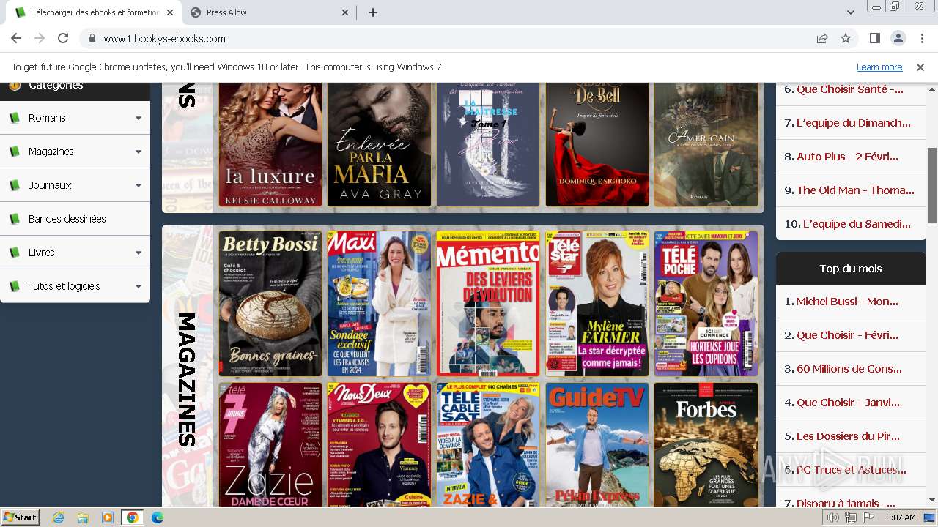Open The Old Man - Thomas link
This screenshot has height=527, width=938.
pos(855,190)
